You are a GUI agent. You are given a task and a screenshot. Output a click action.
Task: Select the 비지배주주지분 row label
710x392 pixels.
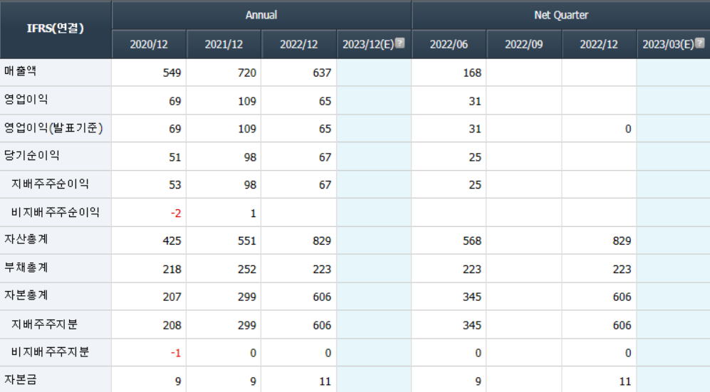50,351
